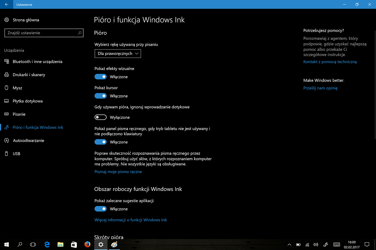Screen dimensions: 376x250
Task: Launch Microsoft Edge from the taskbar
Action: (47, 244)
